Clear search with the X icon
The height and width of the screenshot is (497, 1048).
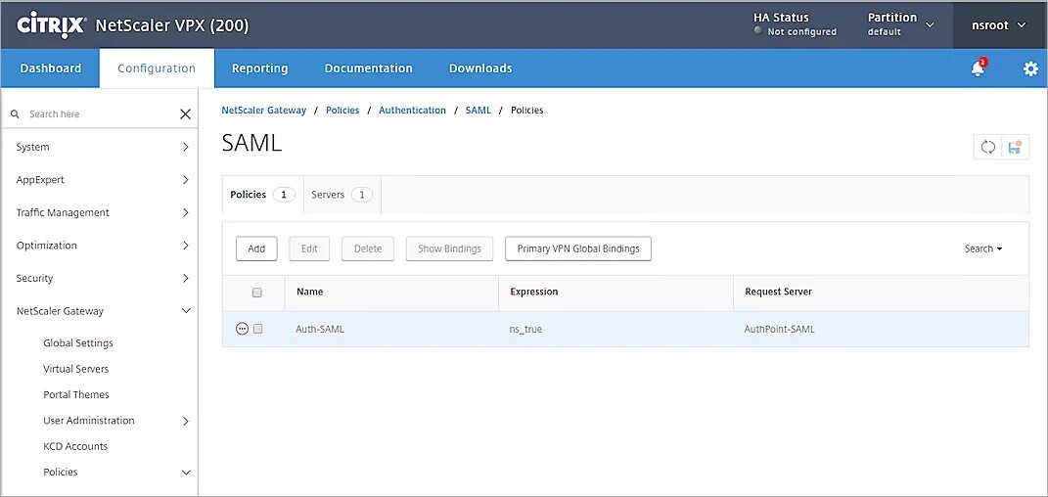coord(185,114)
